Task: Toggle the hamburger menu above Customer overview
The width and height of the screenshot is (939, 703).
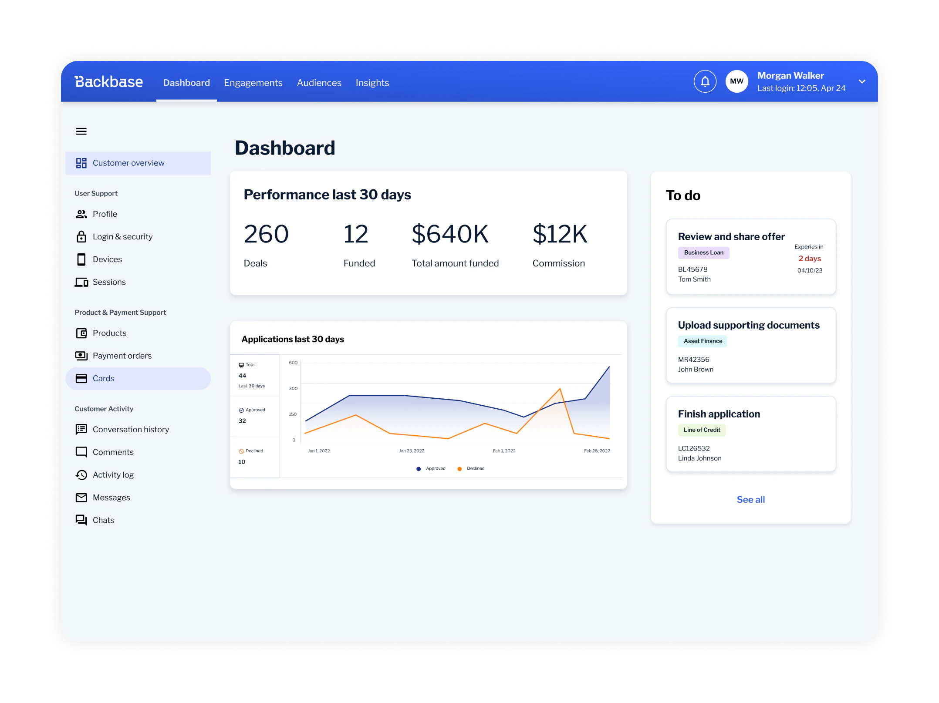Action: click(x=81, y=131)
